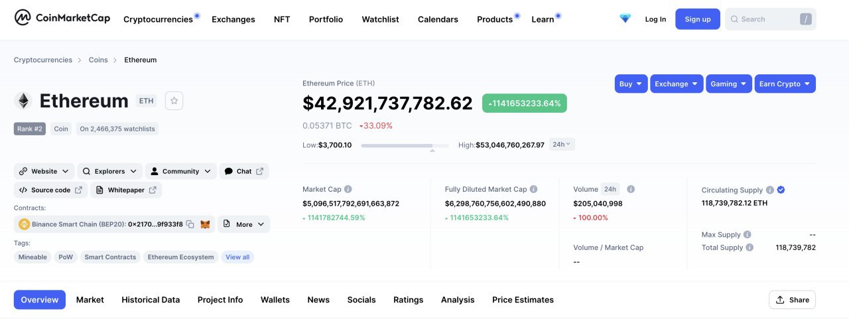This screenshot has height=329, width=849.
Task: Open the Source code link
Action: [x=50, y=190]
